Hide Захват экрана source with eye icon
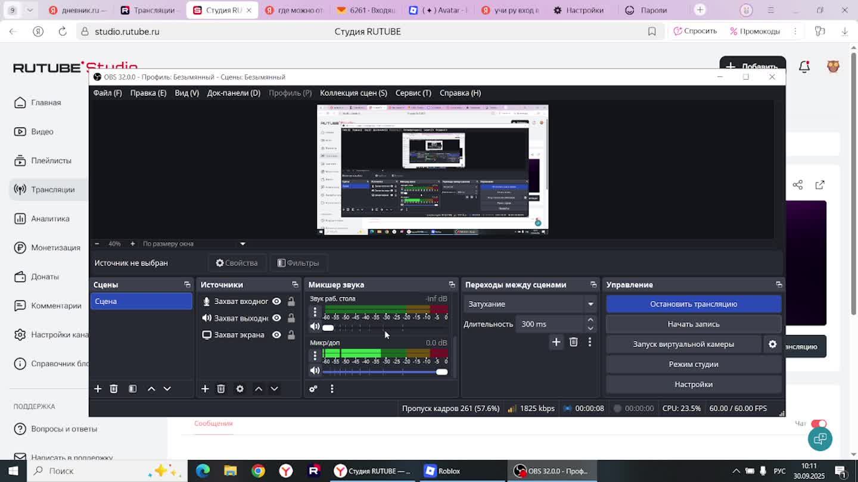This screenshot has height=482, width=858. pyautogui.click(x=276, y=334)
